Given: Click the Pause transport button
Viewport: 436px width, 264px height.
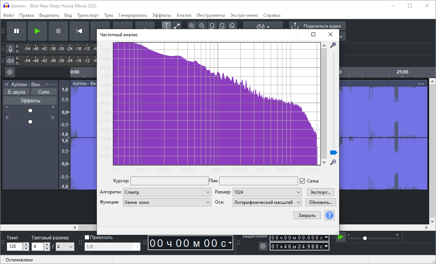Looking at the screenshot, I should click(16, 31).
